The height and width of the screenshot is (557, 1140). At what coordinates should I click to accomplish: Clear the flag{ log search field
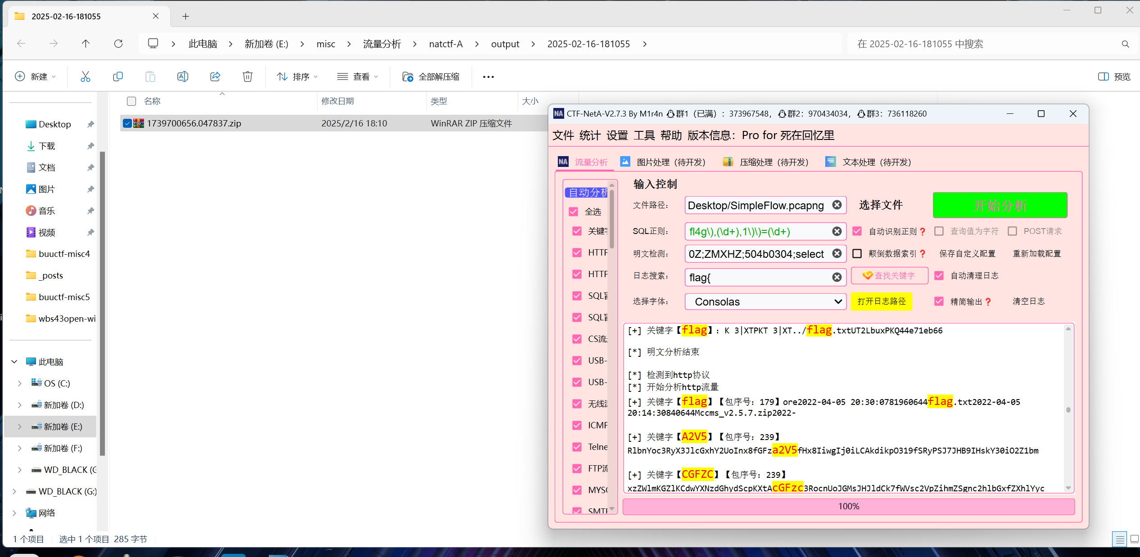837,277
